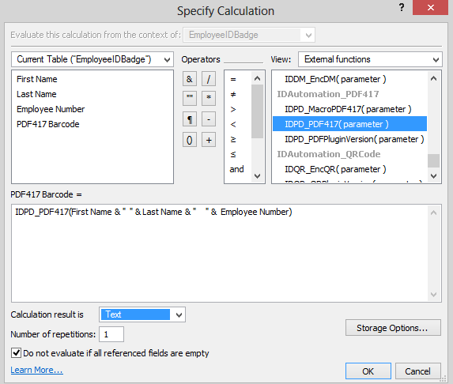453x384 pixels.
Task: Open the Calculation result type dropdown
Action: [142, 314]
